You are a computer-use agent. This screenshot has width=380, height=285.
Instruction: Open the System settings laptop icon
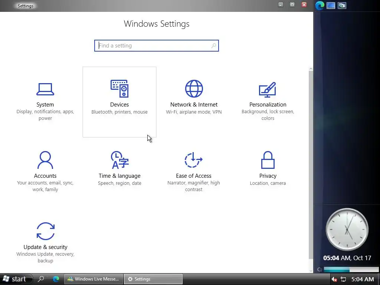pyautogui.click(x=45, y=89)
